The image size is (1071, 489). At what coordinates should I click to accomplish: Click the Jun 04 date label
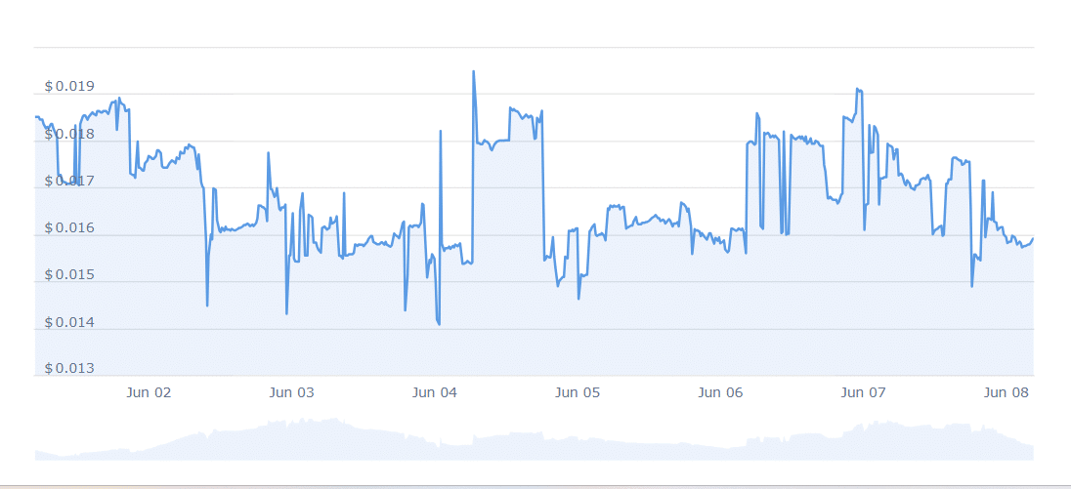435,393
